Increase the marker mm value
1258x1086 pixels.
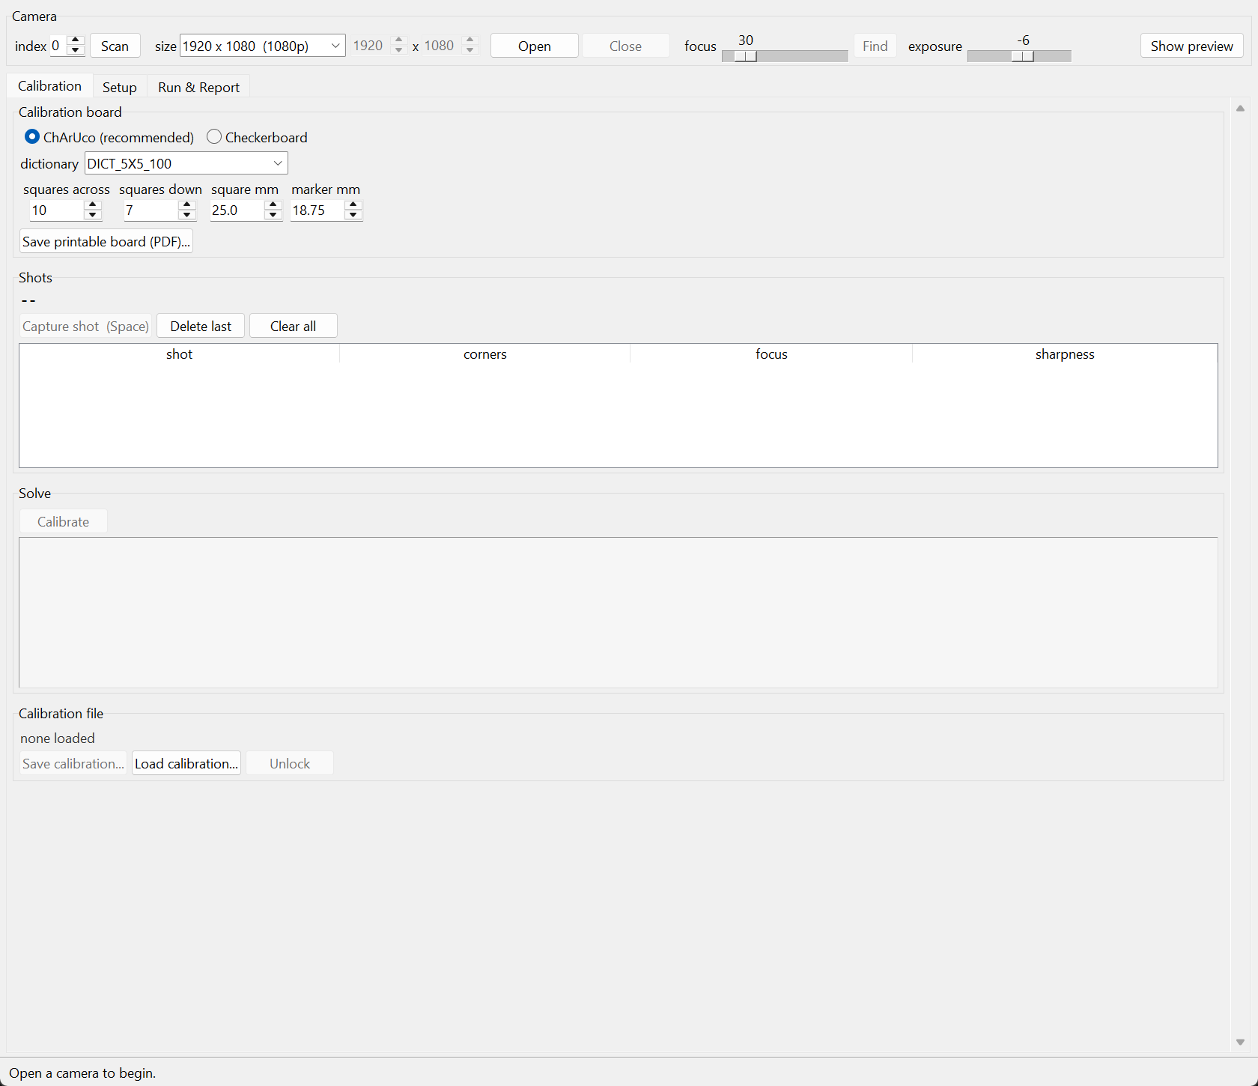[x=353, y=204]
